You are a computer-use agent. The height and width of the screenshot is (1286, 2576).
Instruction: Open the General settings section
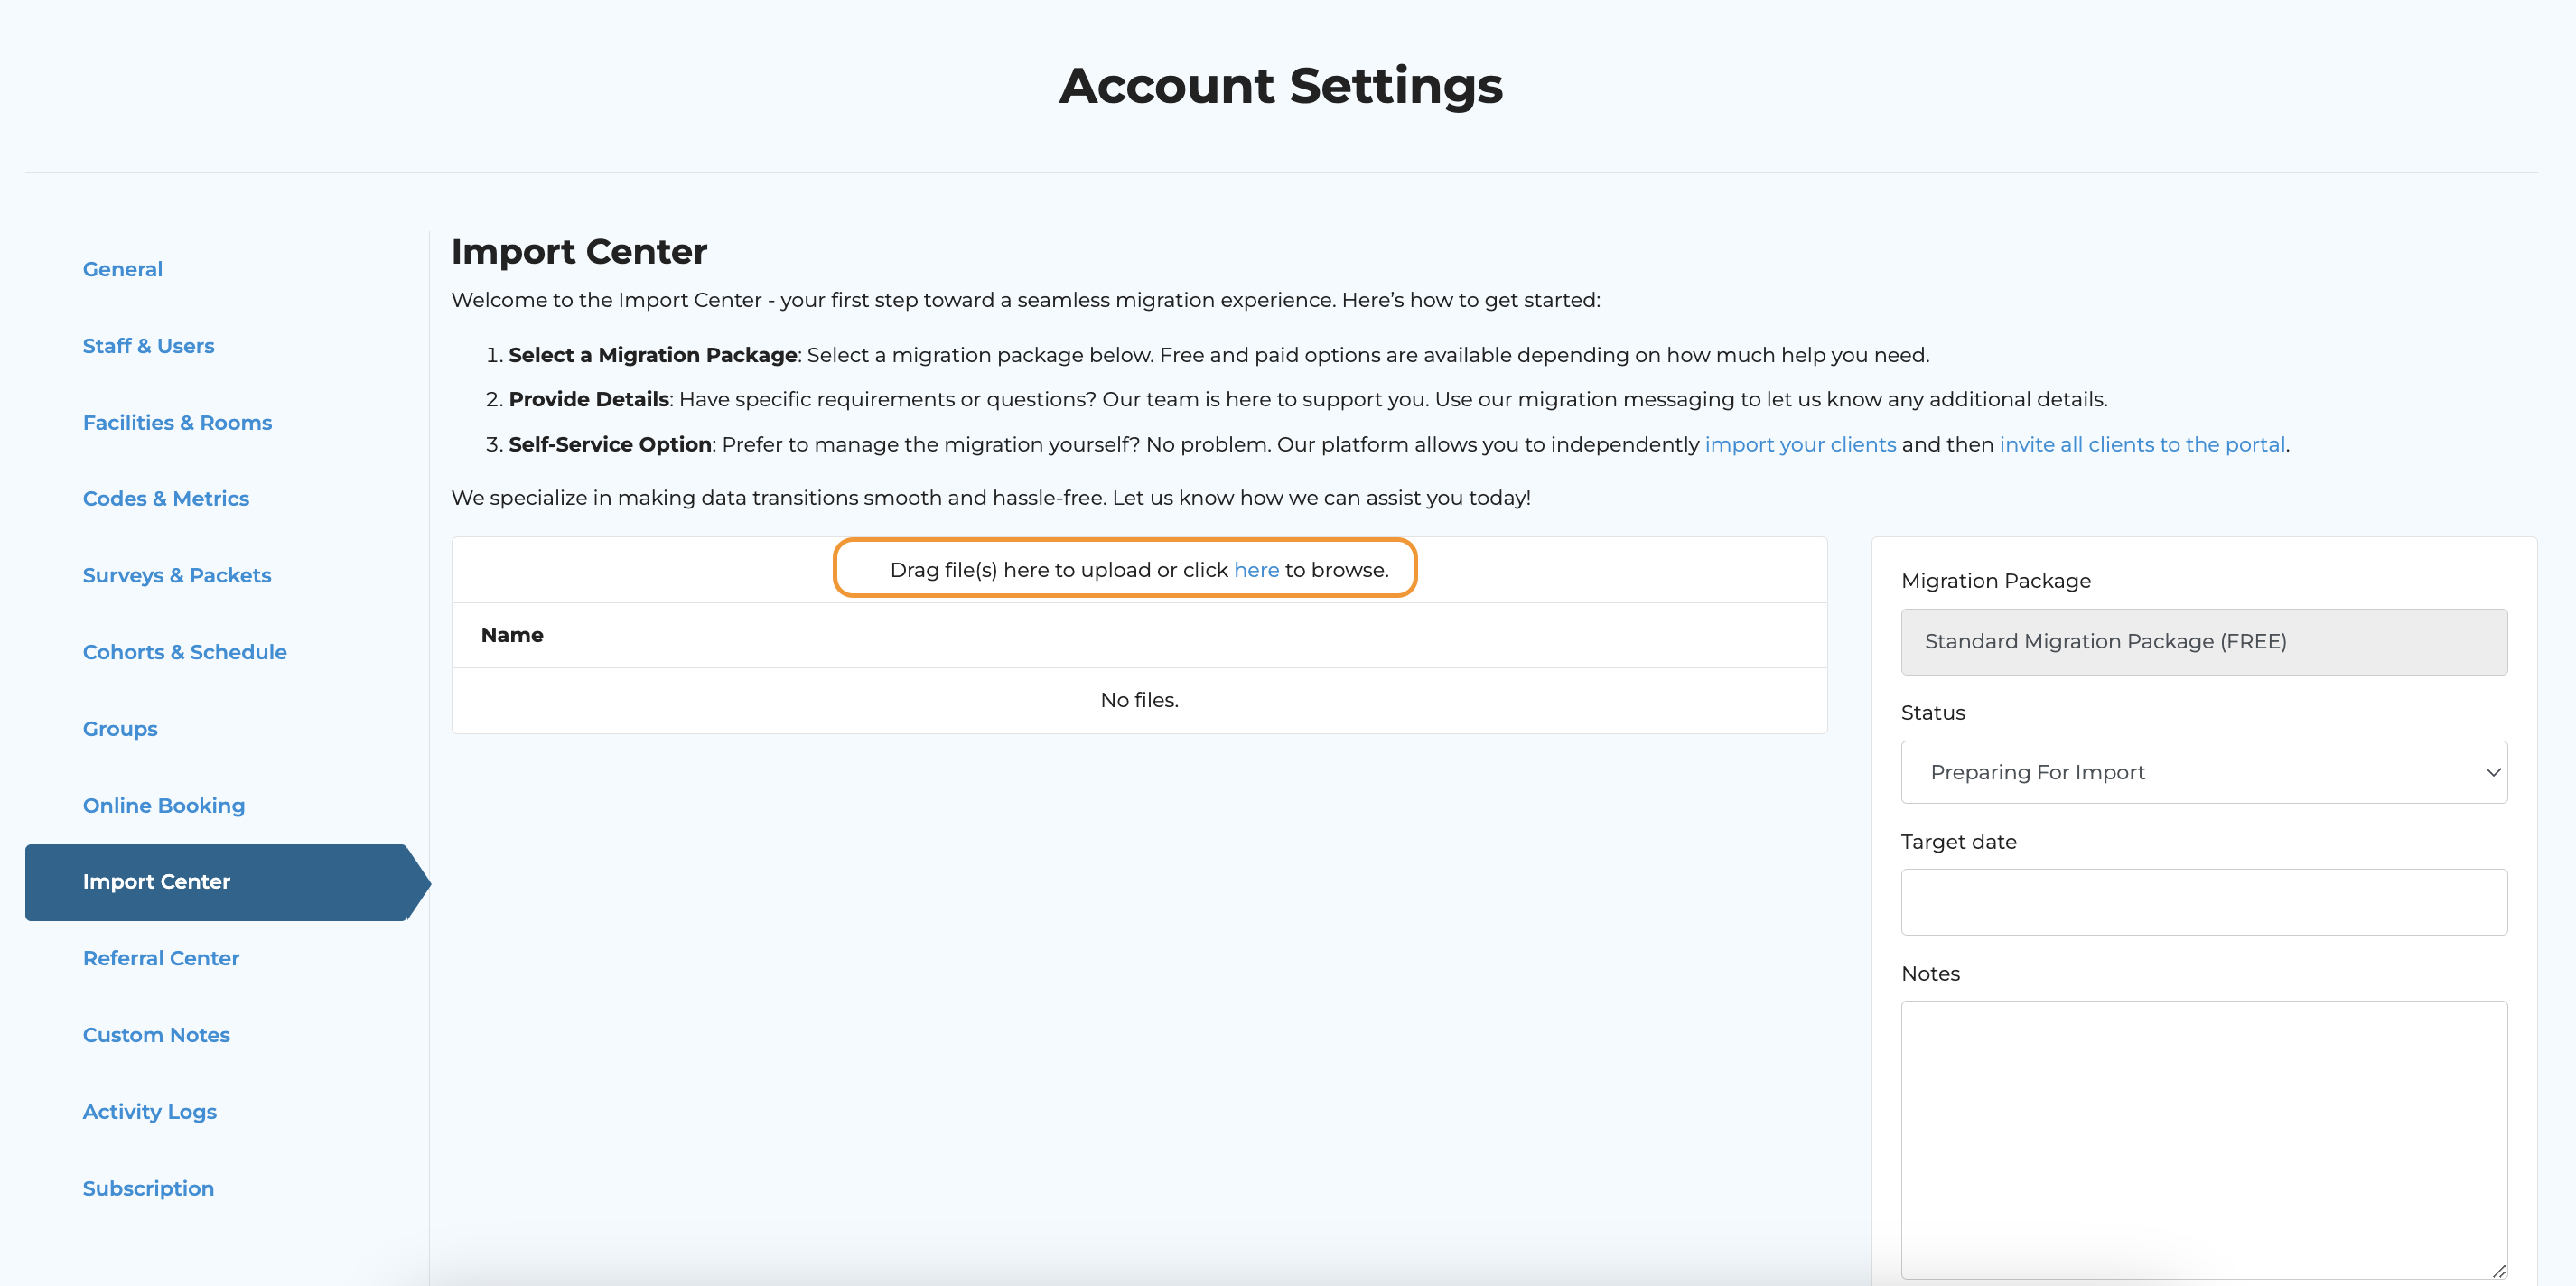point(122,269)
